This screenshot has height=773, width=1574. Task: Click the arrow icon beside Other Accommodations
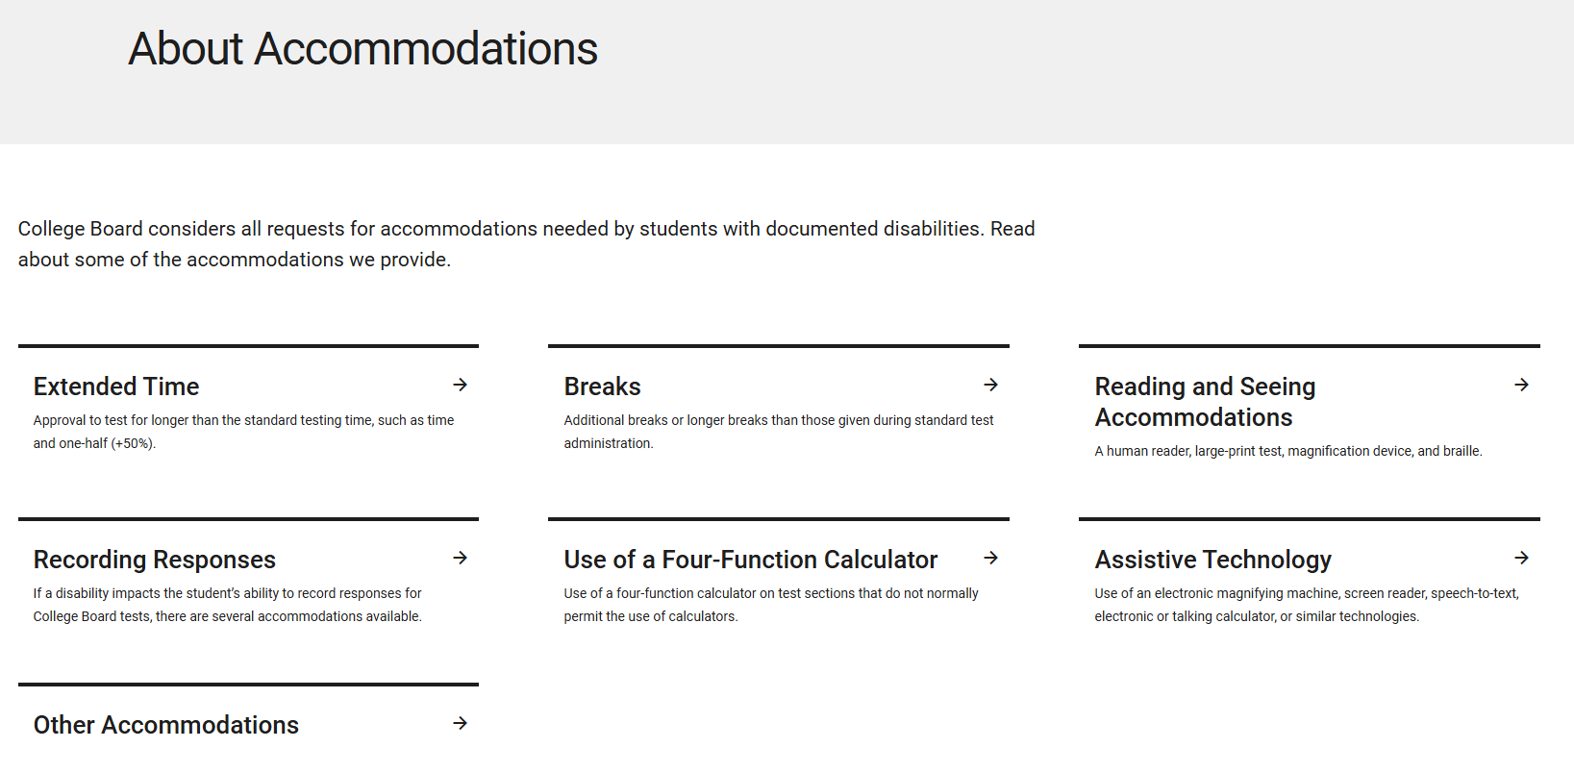click(x=461, y=723)
